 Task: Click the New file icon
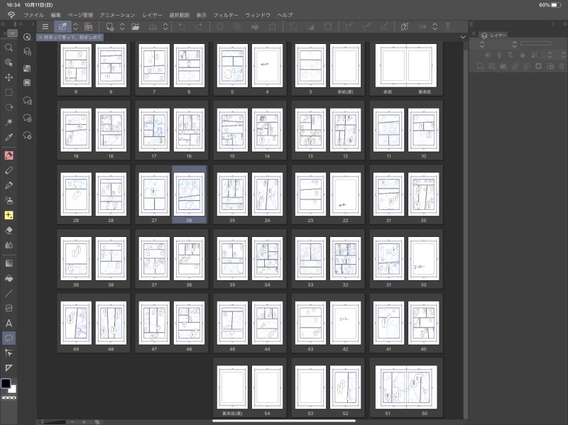[x=110, y=26]
